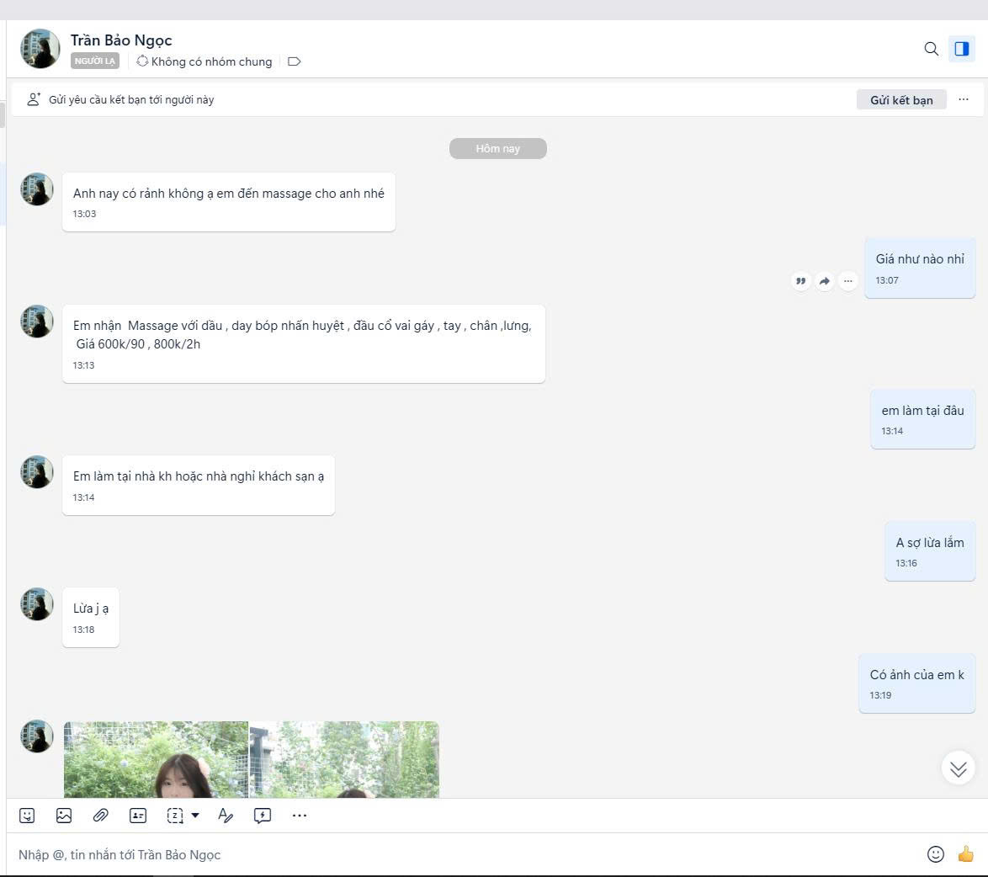
Task: Click the screenshot capture icon
Action: click(x=175, y=816)
